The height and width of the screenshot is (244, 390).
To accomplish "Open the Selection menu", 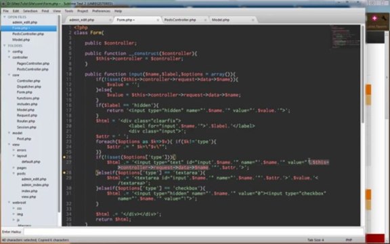I will (x=30, y=11).
